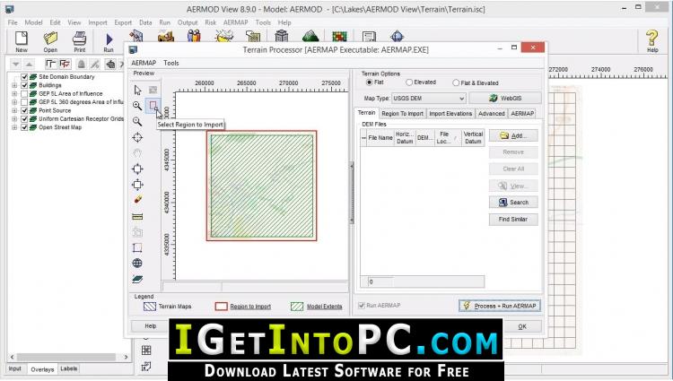Image resolution: width=673 pixels, height=381 pixels.
Task: Click the green layers icon in Preview toolbar
Action: [137, 280]
